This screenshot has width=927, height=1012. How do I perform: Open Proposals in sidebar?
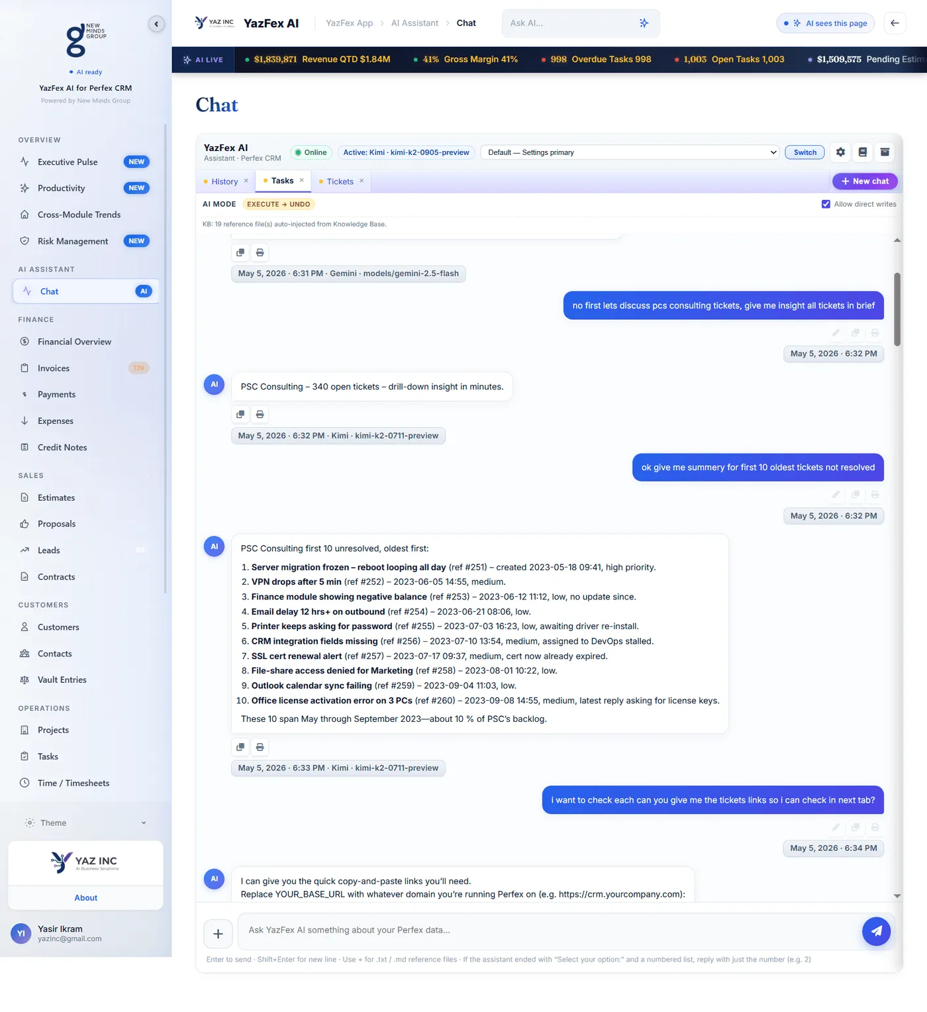(86, 524)
